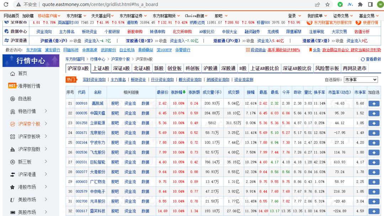This screenshot has width=384, height=216.
Task: Open 新三板 sidebar icon
Action: (13, 162)
